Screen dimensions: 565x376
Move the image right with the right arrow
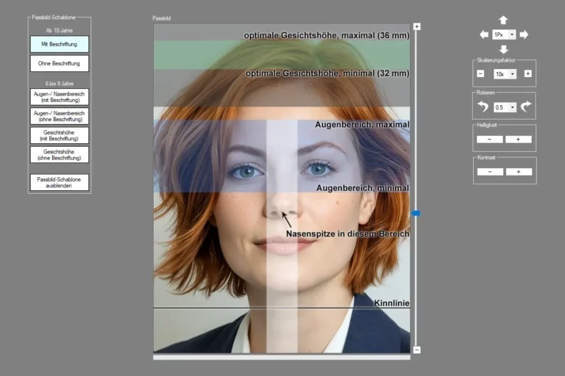(524, 35)
